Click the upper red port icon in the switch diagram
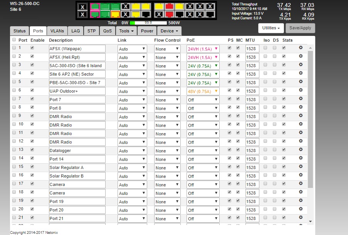 tap(169, 7)
